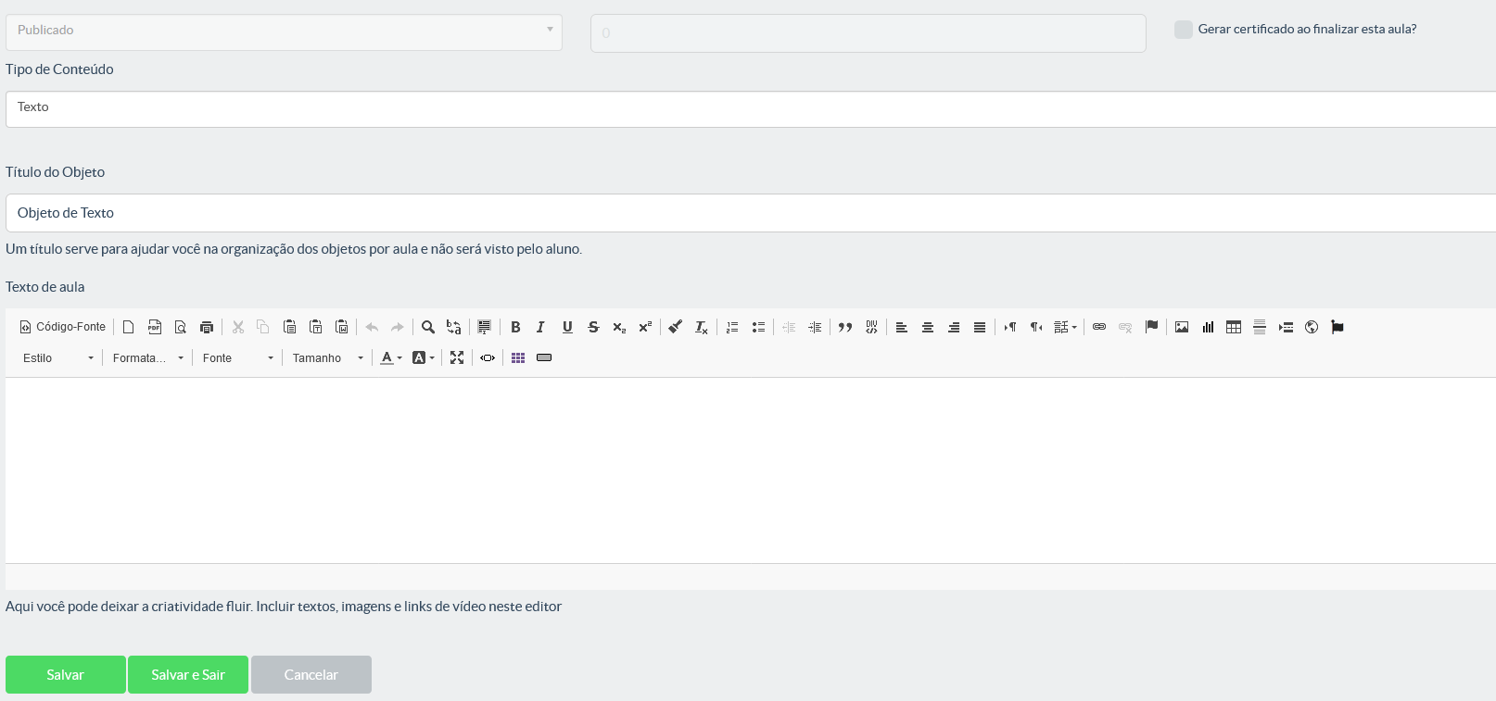The height and width of the screenshot is (701, 1496).
Task: Click the Remove Format icon
Action: [702, 327]
